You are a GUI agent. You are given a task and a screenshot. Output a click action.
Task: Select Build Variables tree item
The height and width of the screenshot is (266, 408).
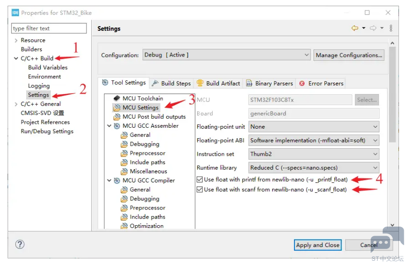[x=48, y=67]
